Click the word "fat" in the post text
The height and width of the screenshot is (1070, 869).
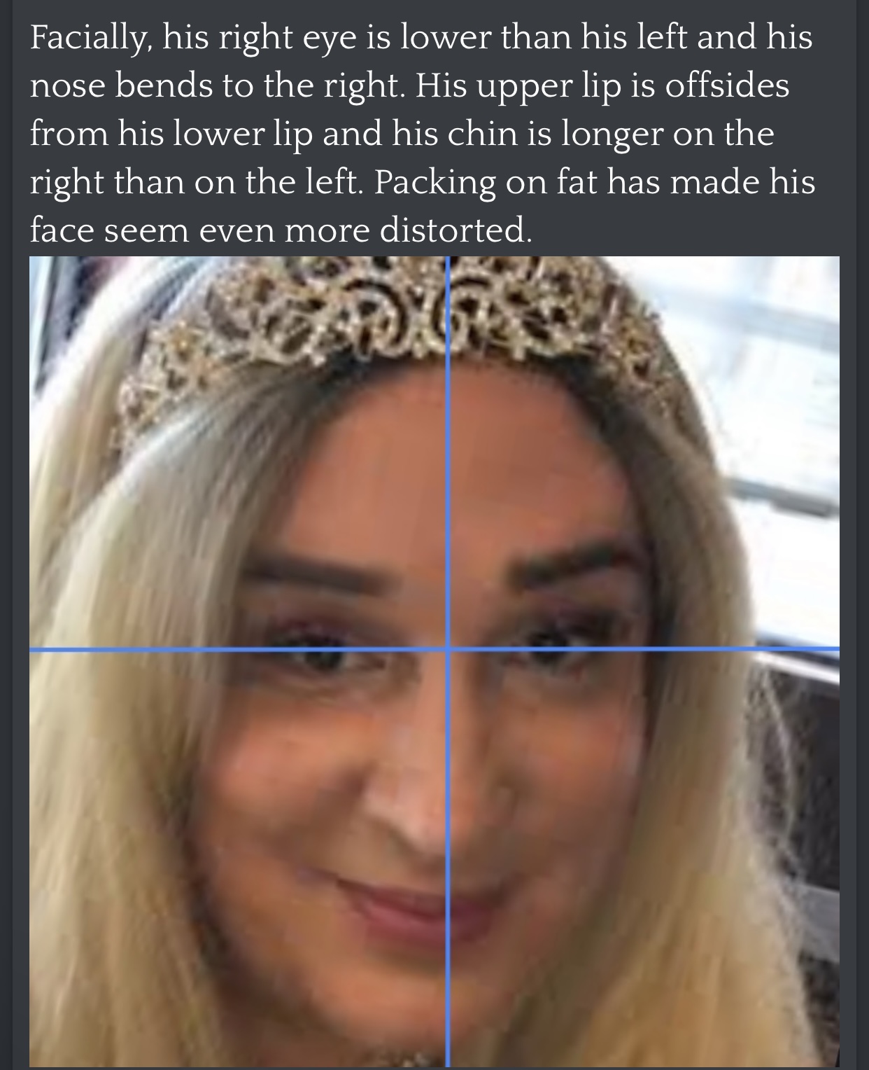click(578, 180)
